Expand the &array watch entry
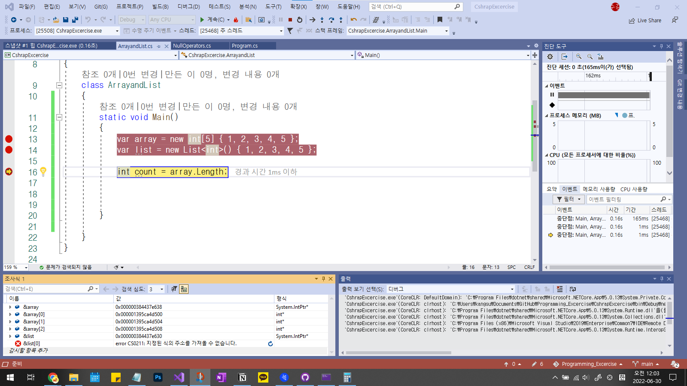This screenshot has width=687, height=386. tap(10, 307)
